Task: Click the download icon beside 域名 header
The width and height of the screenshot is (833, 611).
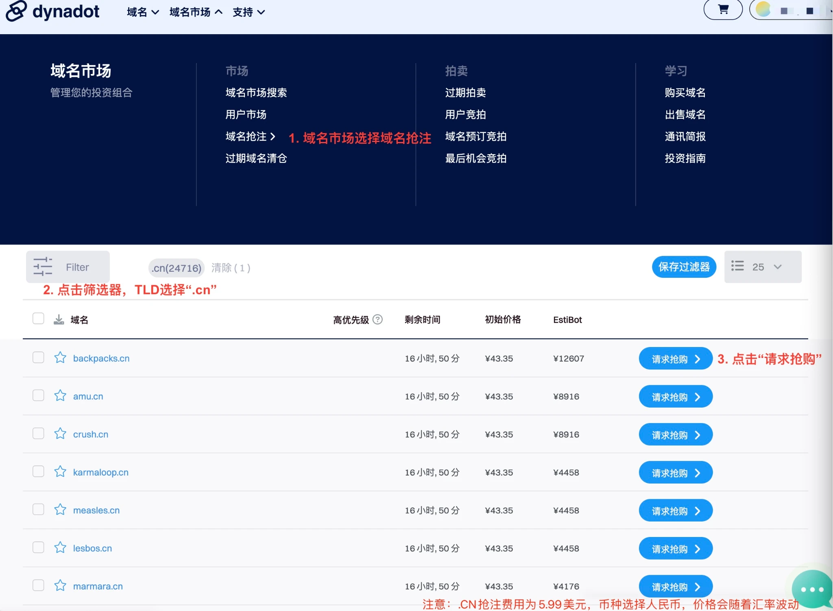Action: (59, 320)
